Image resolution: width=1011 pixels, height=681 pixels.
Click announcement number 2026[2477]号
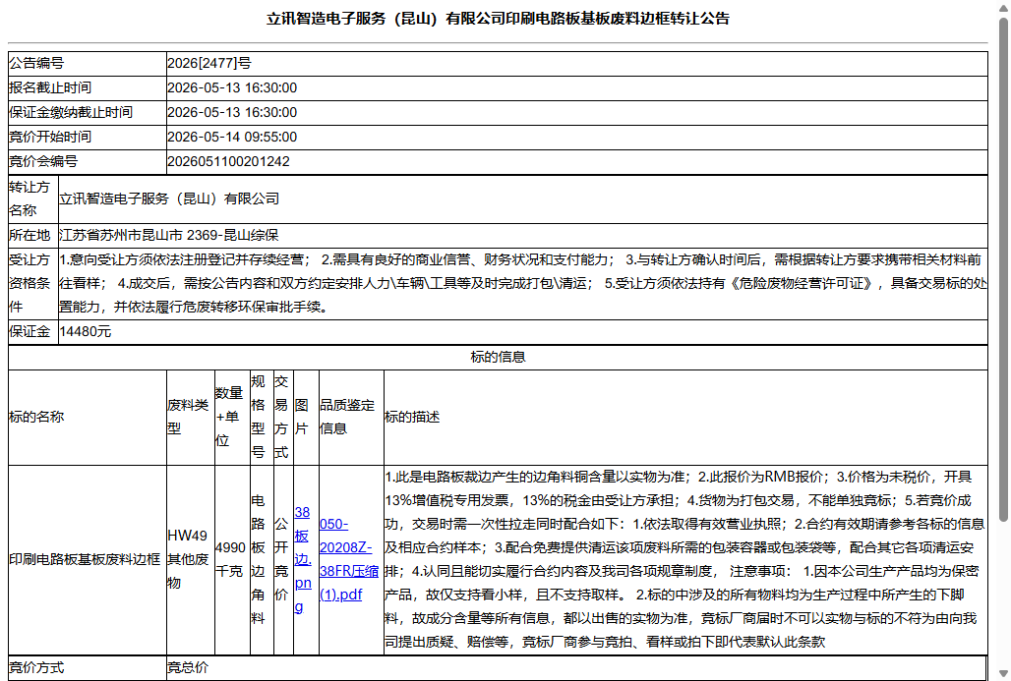pyautogui.click(x=209, y=63)
